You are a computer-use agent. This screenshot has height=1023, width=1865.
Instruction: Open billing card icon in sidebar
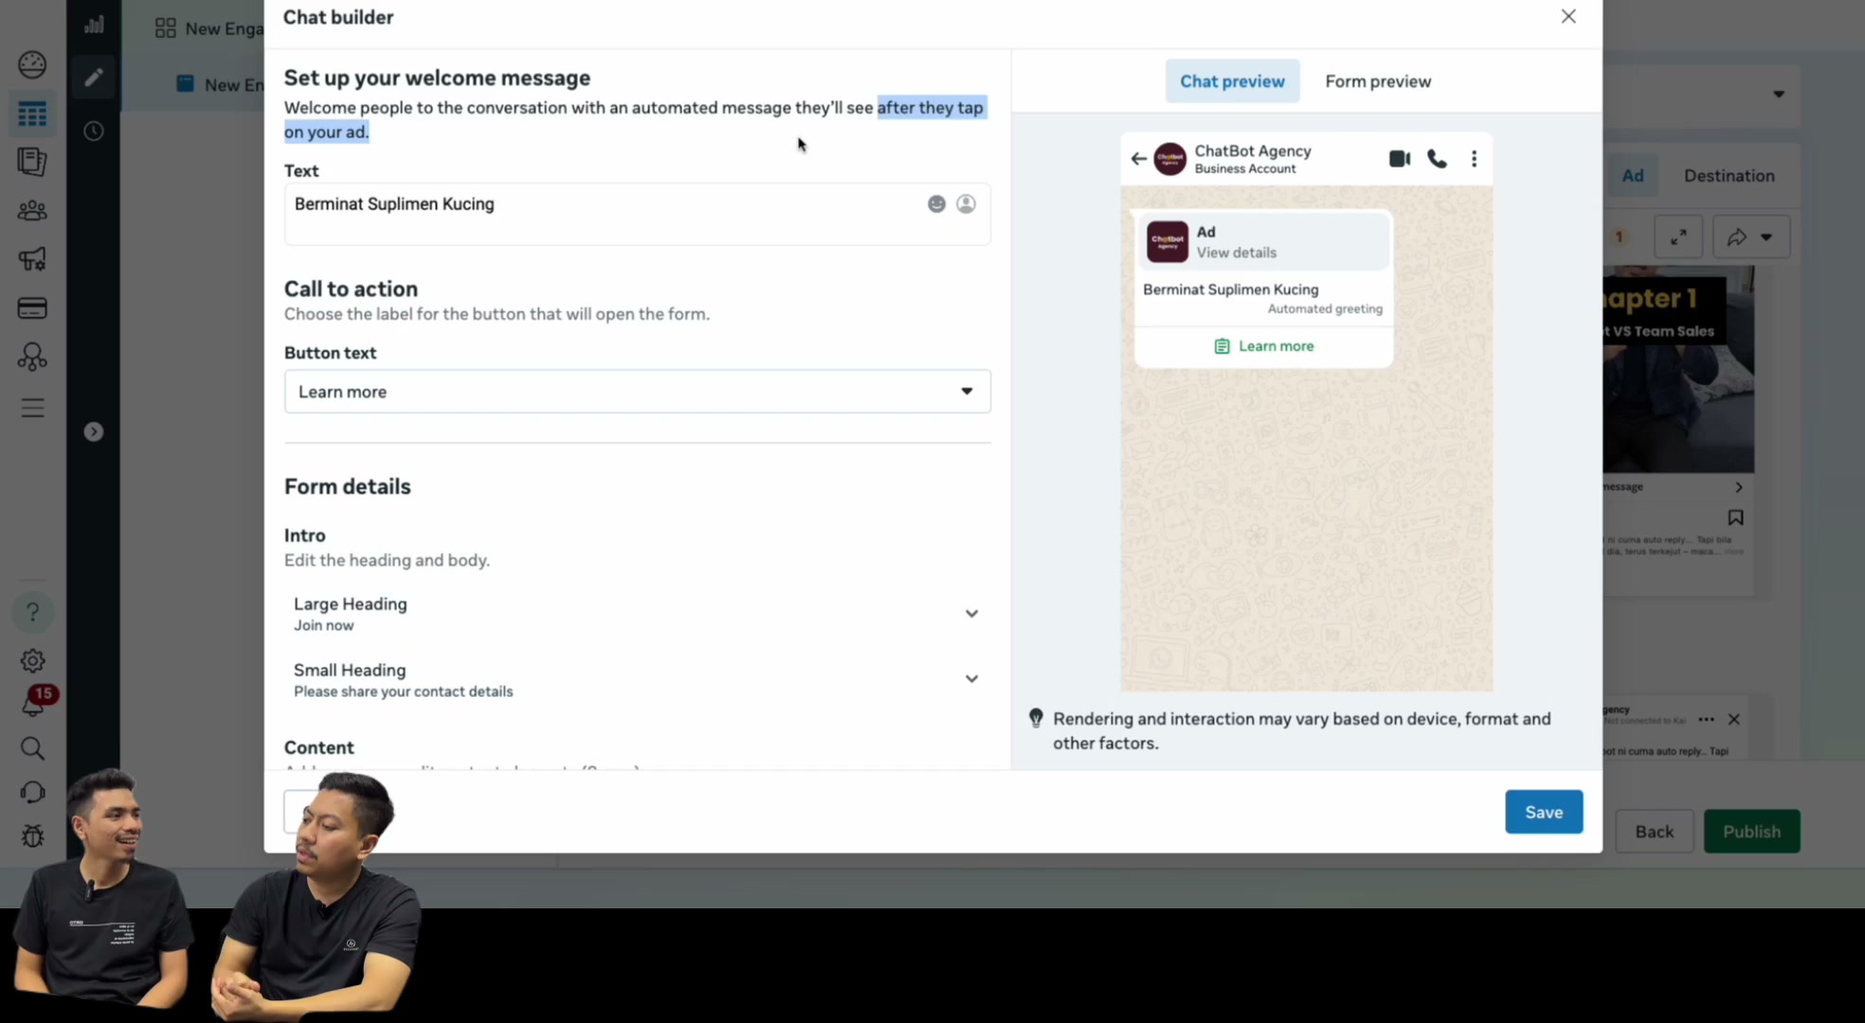click(x=32, y=308)
